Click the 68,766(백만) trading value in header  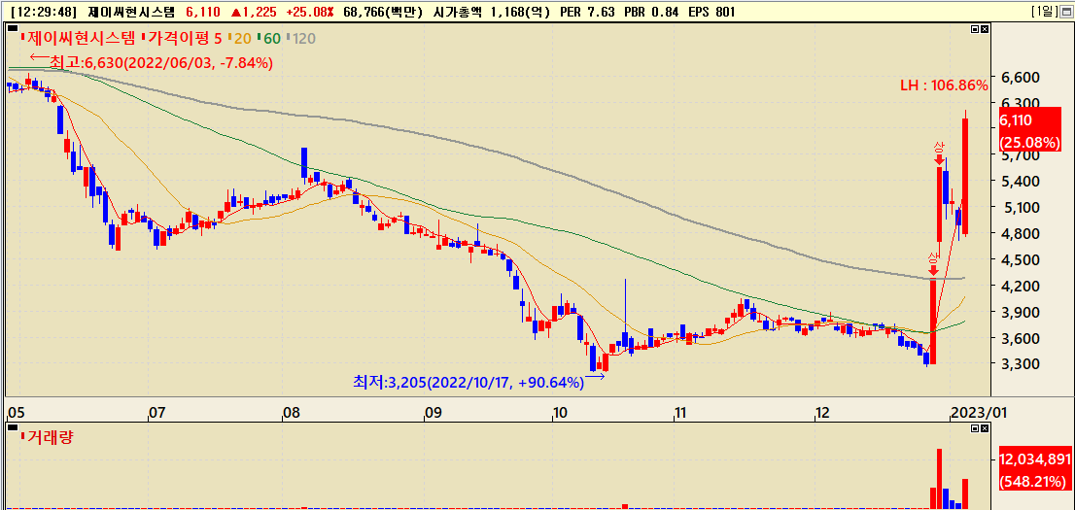[381, 12]
